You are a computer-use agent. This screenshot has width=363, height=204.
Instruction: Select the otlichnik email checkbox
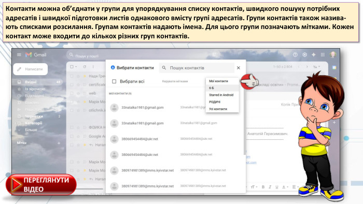pos(72,110)
